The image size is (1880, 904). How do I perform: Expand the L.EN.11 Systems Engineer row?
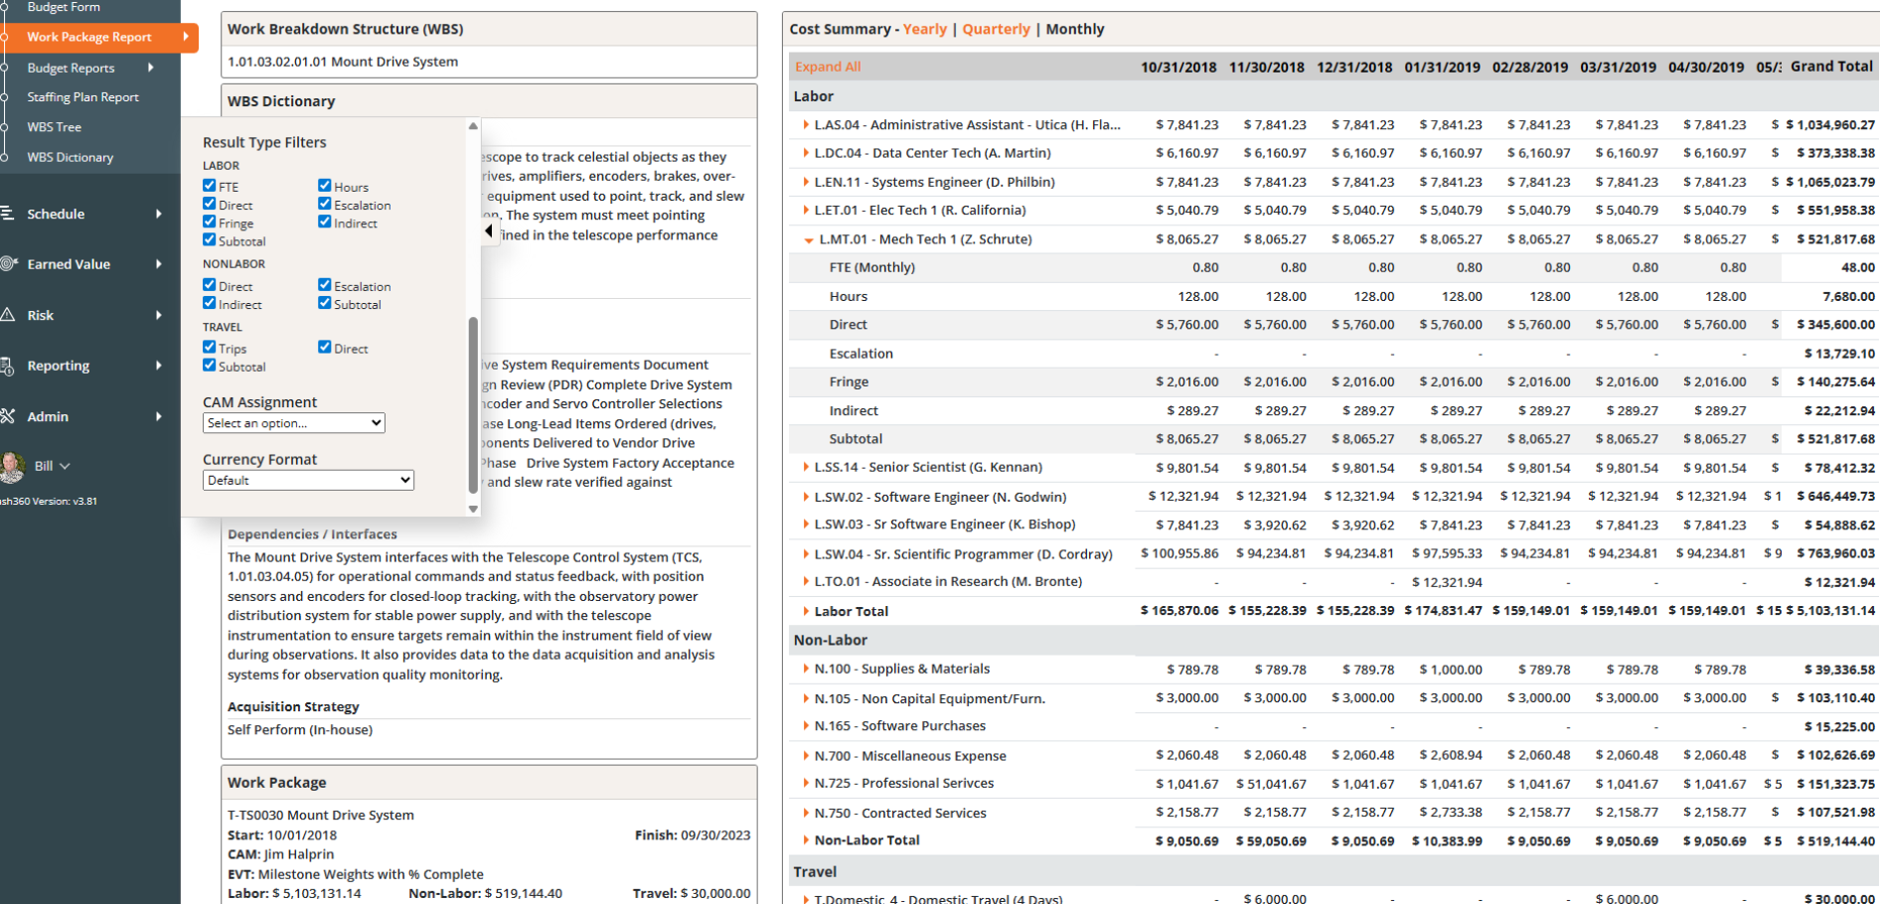coord(806,182)
